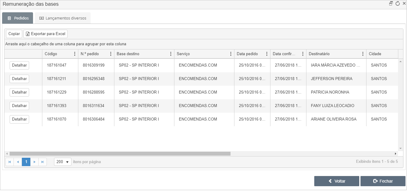407x191 pixels.
Task: Click vertical scrollbar up arrow
Action: tap(400, 61)
